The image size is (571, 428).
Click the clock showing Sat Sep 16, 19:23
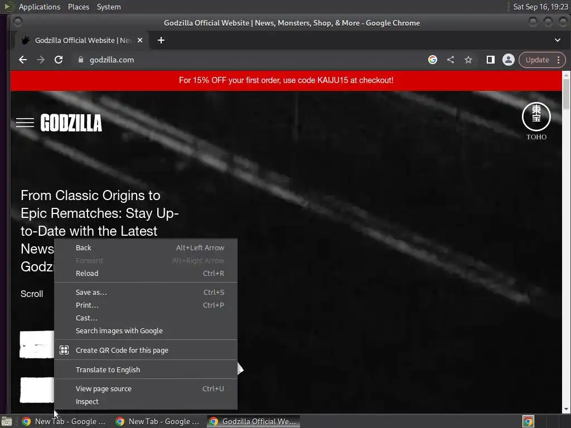click(540, 7)
